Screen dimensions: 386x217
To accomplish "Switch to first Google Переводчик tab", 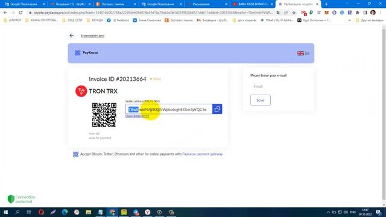I will (24, 4).
